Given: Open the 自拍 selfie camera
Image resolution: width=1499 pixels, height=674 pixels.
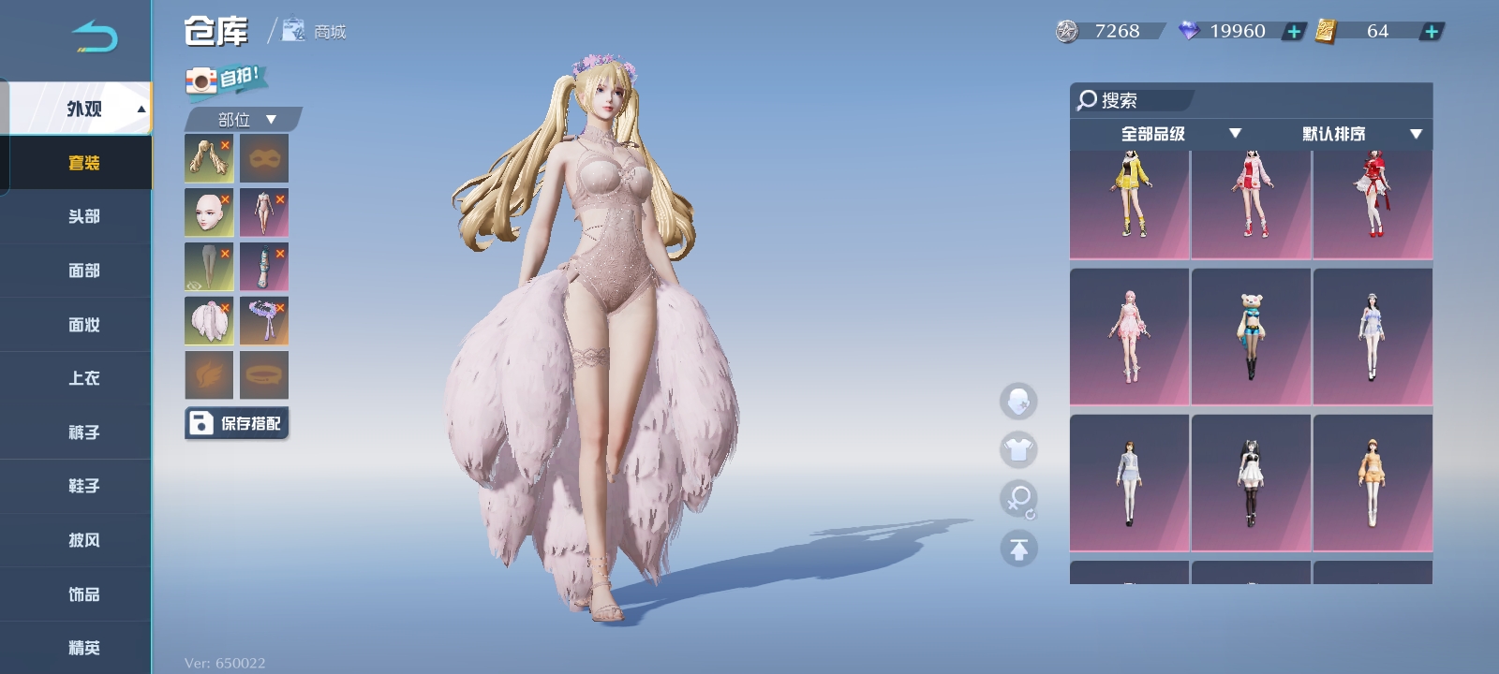Looking at the screenshot, I should (x=227, y=80).
